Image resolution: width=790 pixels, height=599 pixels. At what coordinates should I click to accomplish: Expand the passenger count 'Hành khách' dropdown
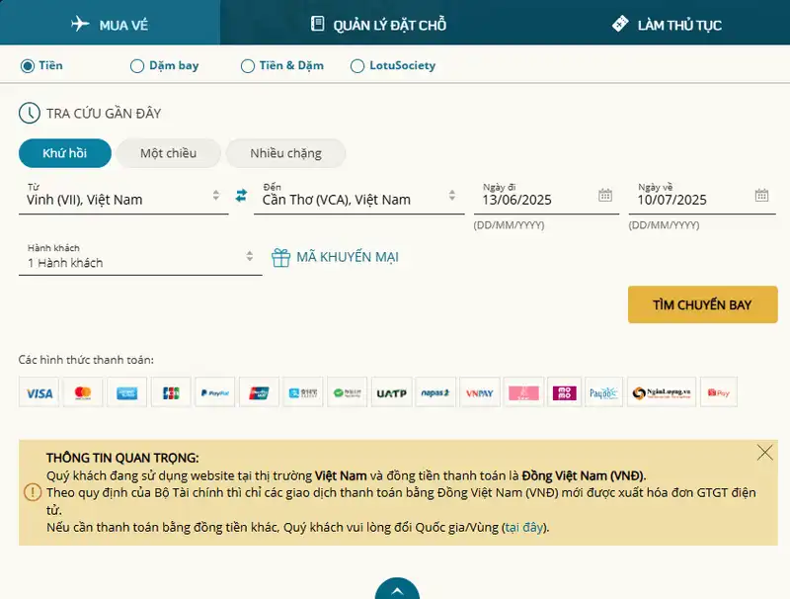pos(139,262)
